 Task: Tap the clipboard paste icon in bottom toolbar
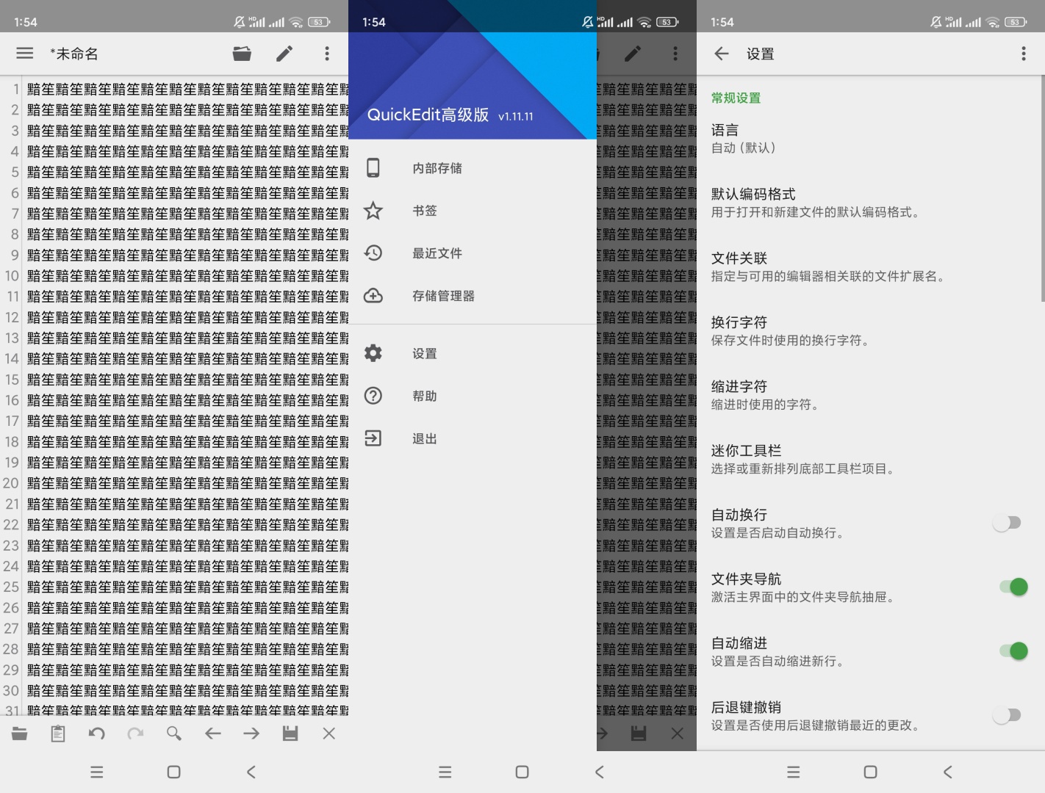(x=58, y=734)
